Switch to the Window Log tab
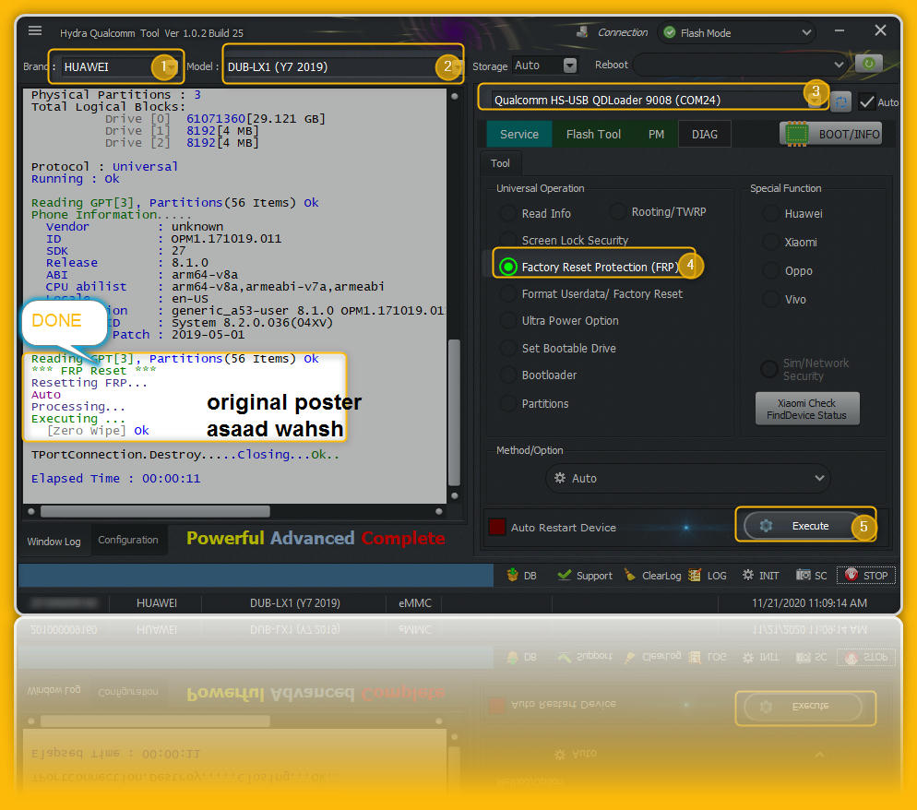The height and width of the screenshot is (810, 917). (x=54, y=541)
